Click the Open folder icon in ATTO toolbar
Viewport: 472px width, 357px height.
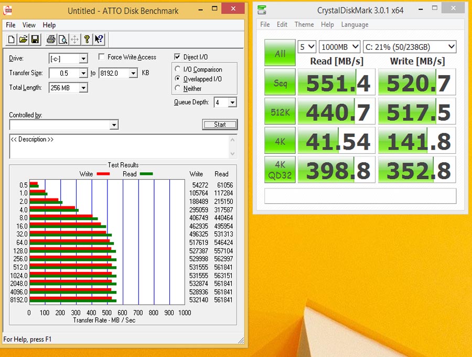[x=23, y=39]
